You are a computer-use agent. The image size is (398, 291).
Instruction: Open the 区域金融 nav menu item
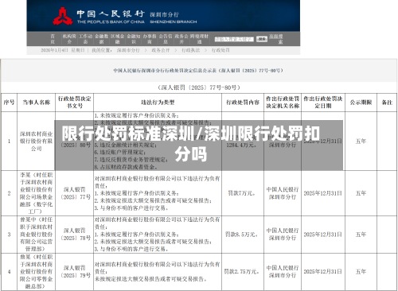point(118,39)
